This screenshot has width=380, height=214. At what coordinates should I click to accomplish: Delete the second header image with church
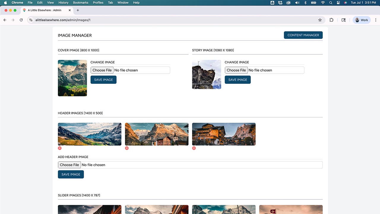pos(127,148)
